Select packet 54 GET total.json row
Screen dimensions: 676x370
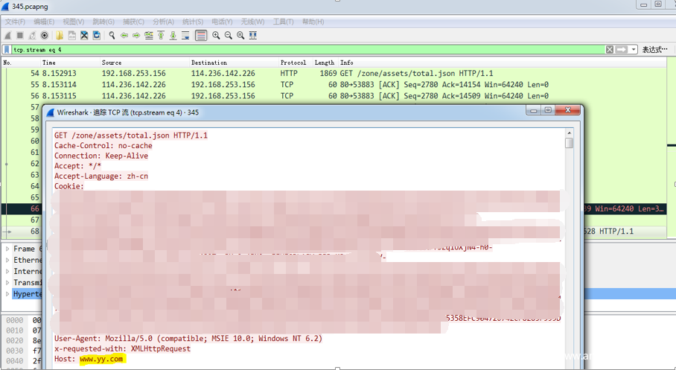pyautogui.click(x=334, y=73)
